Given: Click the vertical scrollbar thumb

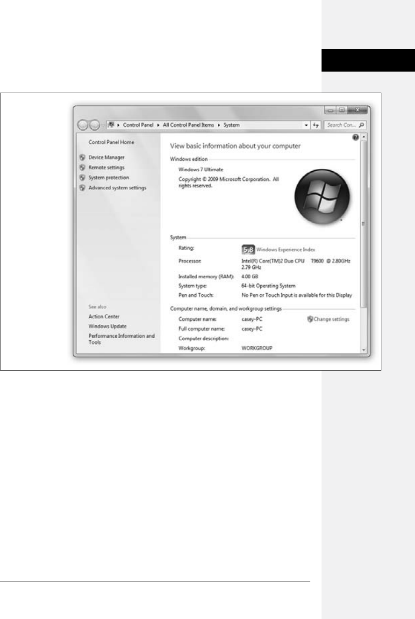Looking at the screenshot, I should click(365, 225).
